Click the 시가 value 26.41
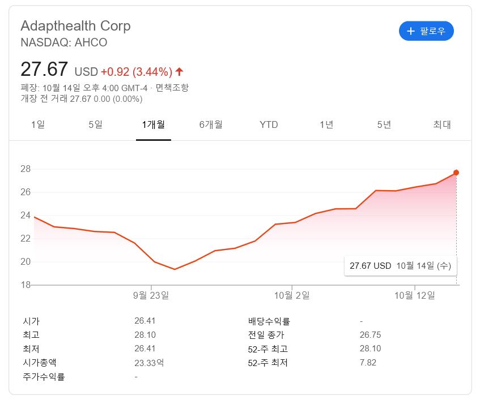 pyautogui.click(x=145, y=321)
